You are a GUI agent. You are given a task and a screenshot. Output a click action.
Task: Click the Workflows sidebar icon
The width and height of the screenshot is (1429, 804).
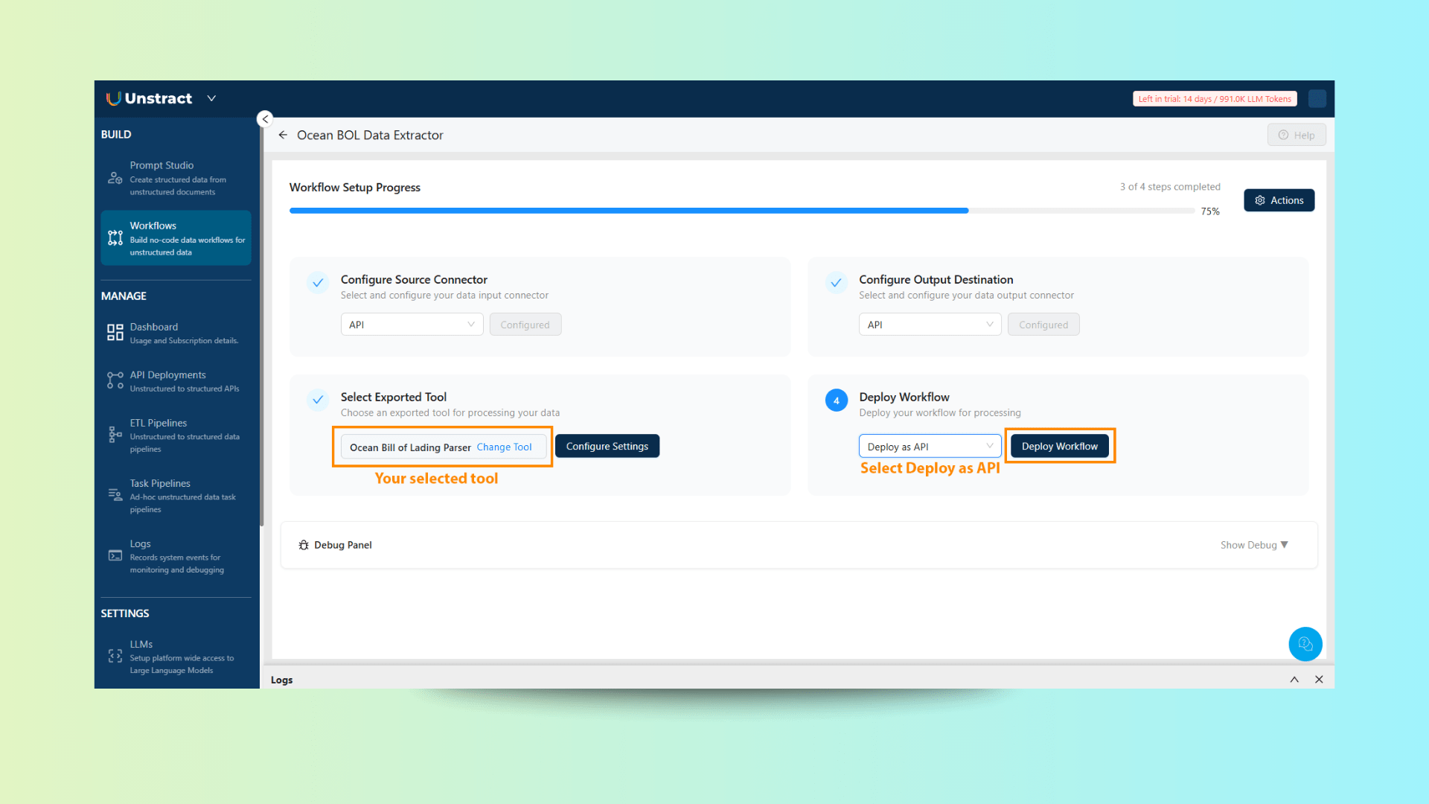[115, 238]
